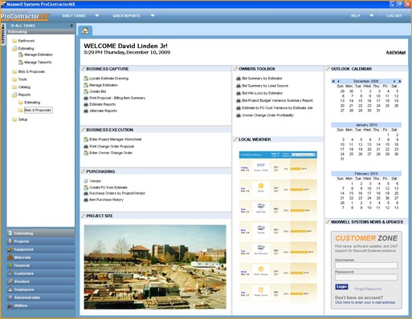412x319 pixels.
Task: Click printer icon for Print Proposal - Billing Item Summary
Action: 86,98
